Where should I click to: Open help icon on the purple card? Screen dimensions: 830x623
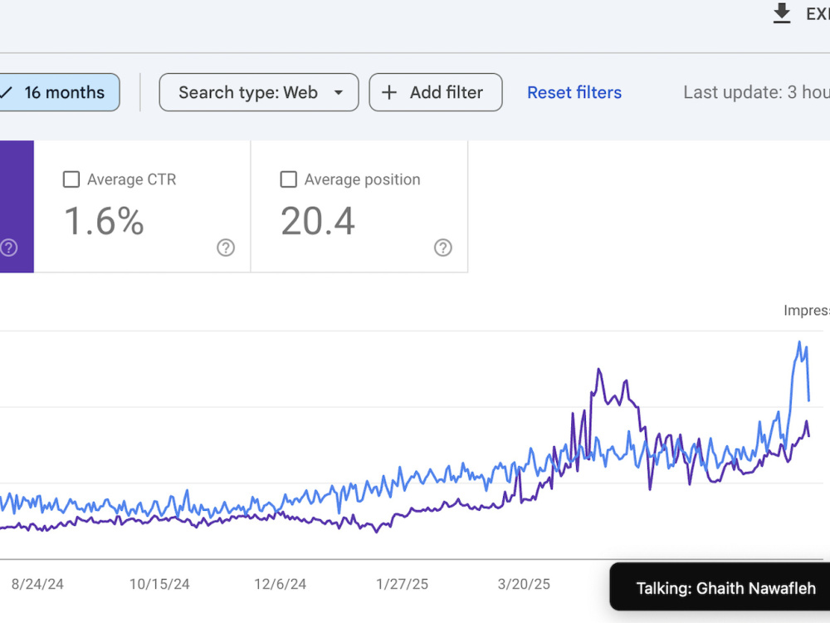[x=9, y=248]
